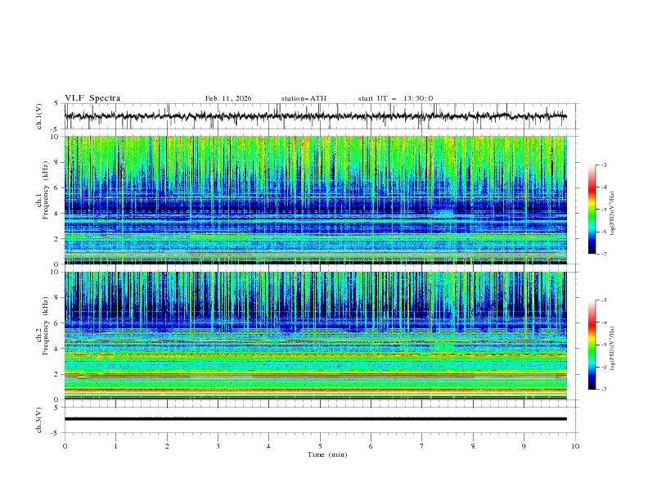The height and width of the screenshot is (501, 648).
Task: Click the ch.1 spectrogram panel
Action: coord(315,200)
